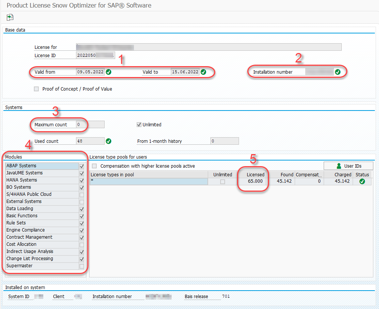Toggle Indirect Usage Analysis module checkbox
Viewport: 379px width, 309px height.
coord(82,252)
